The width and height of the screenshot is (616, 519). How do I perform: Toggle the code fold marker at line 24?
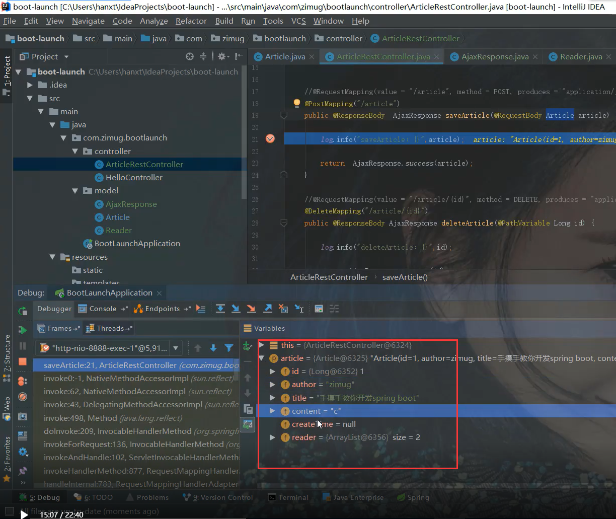click(x=284, y=175)
